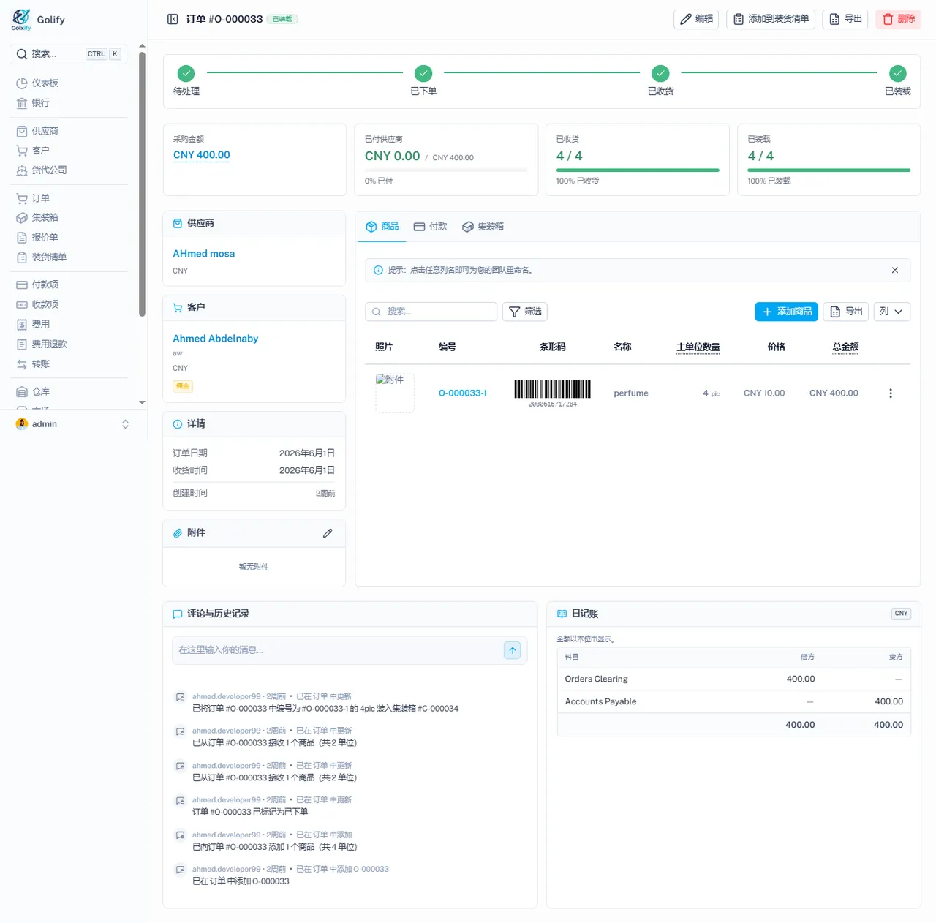Viewport: 936px width, 923px height.
Task: Click the Golify logo
Action: (37, 20)
